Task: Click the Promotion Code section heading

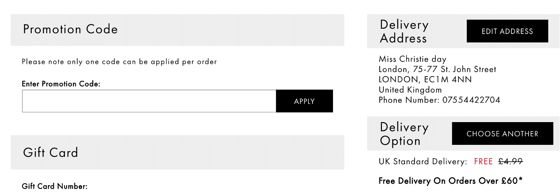Action: click(x=71, y=29)
